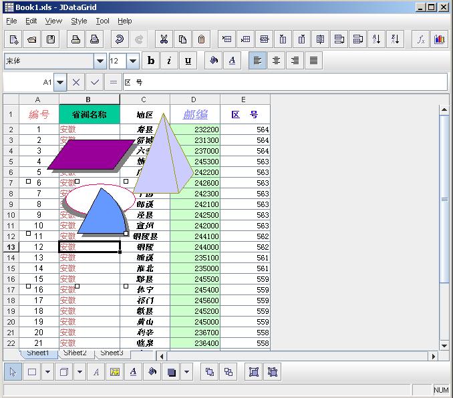The image size is (453, 398).
Task: Copy selection with the copy icon
Action: (182, 39)
